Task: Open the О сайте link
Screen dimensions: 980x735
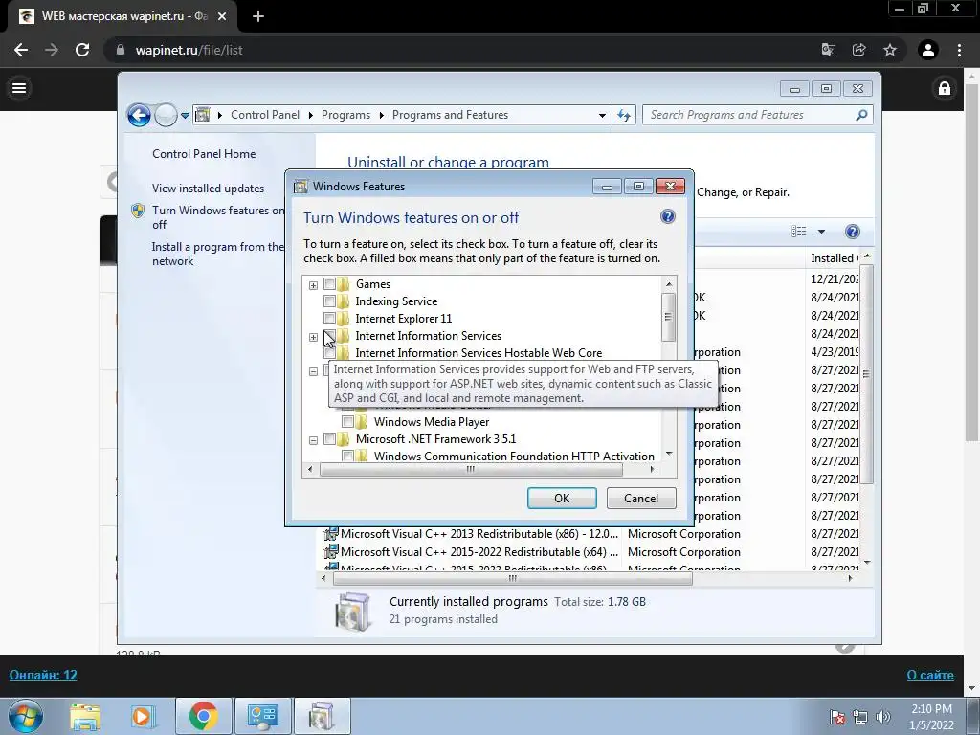Action: (930, 675)
